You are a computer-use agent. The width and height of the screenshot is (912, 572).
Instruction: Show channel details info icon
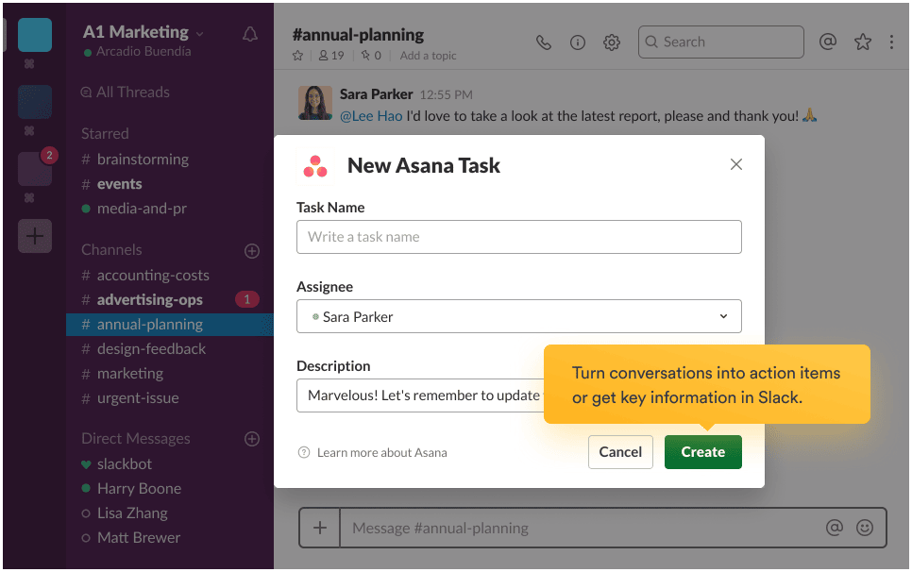(578, 42)
